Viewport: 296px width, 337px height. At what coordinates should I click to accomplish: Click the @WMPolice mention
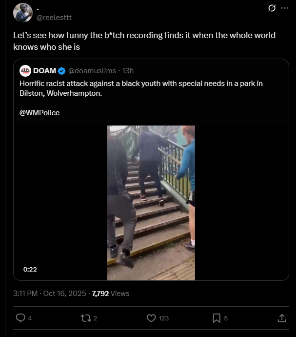39,113
